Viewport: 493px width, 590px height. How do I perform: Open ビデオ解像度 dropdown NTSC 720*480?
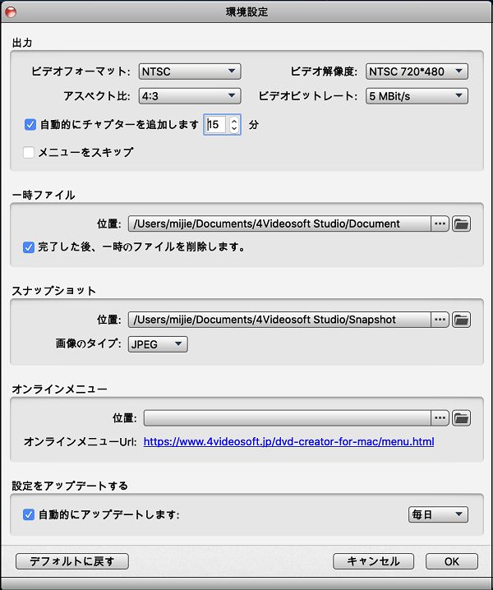[417, 71]
